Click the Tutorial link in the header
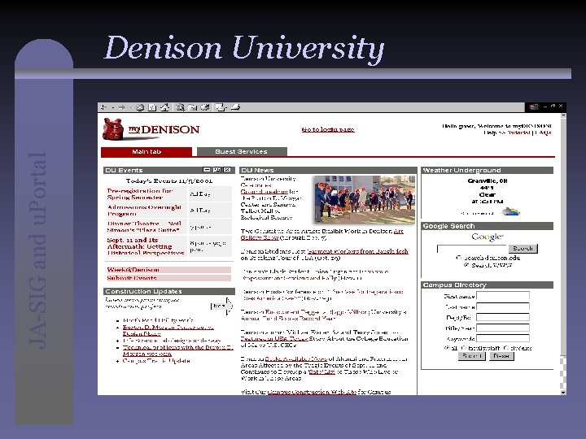The width and height of the screenshot is (586, 439). click(x=518, y=133)
